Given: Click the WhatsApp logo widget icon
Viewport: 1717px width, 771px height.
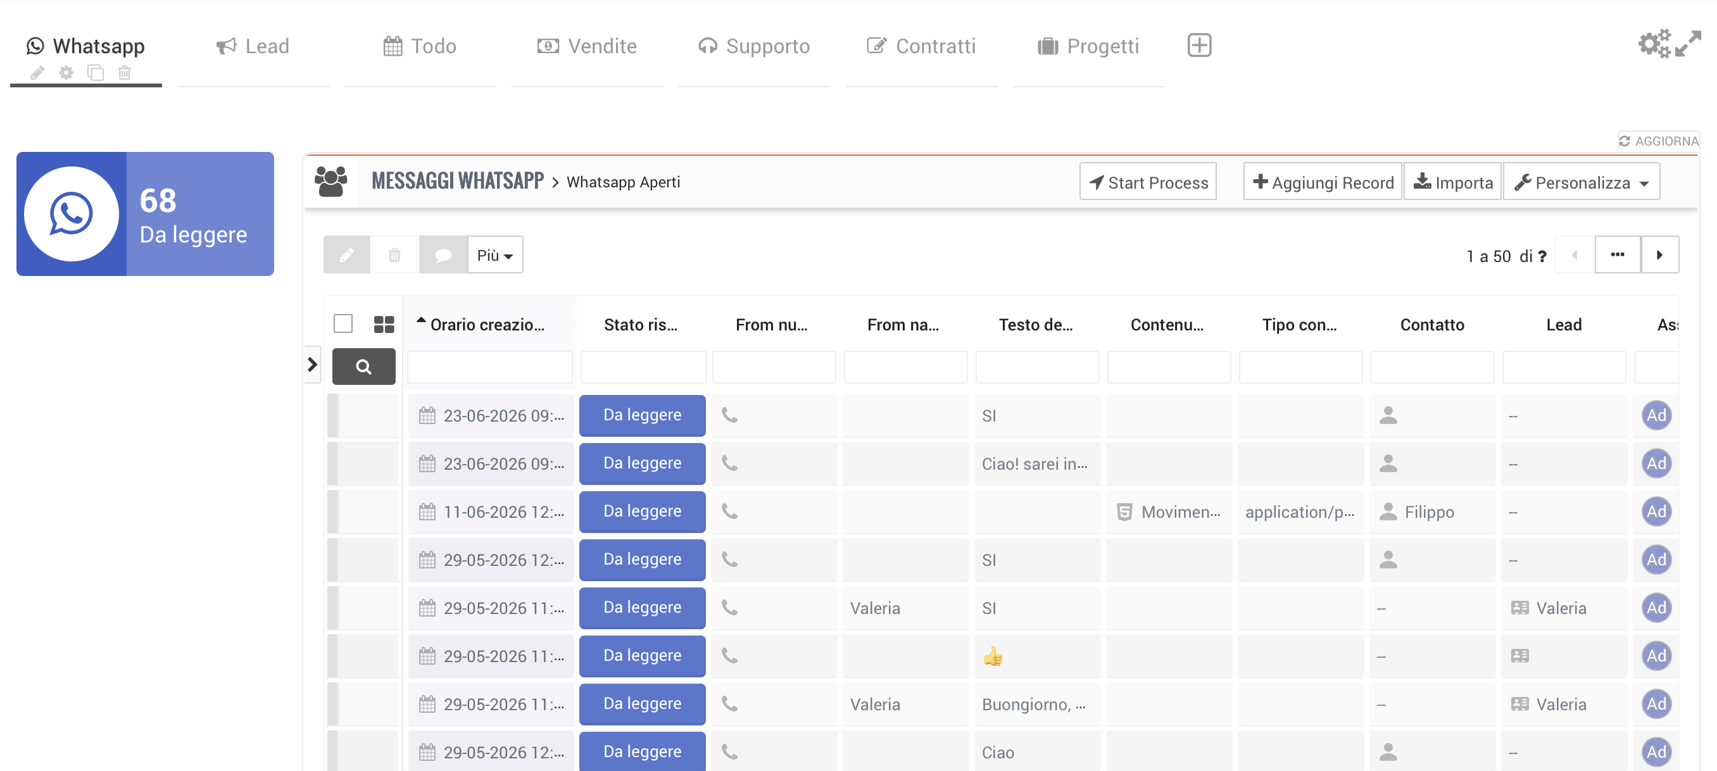Looking at the screenshot, I should pos(72,214).
